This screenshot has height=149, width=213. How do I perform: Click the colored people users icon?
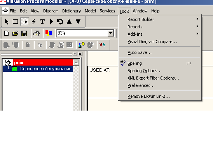[x=103, y=45]
